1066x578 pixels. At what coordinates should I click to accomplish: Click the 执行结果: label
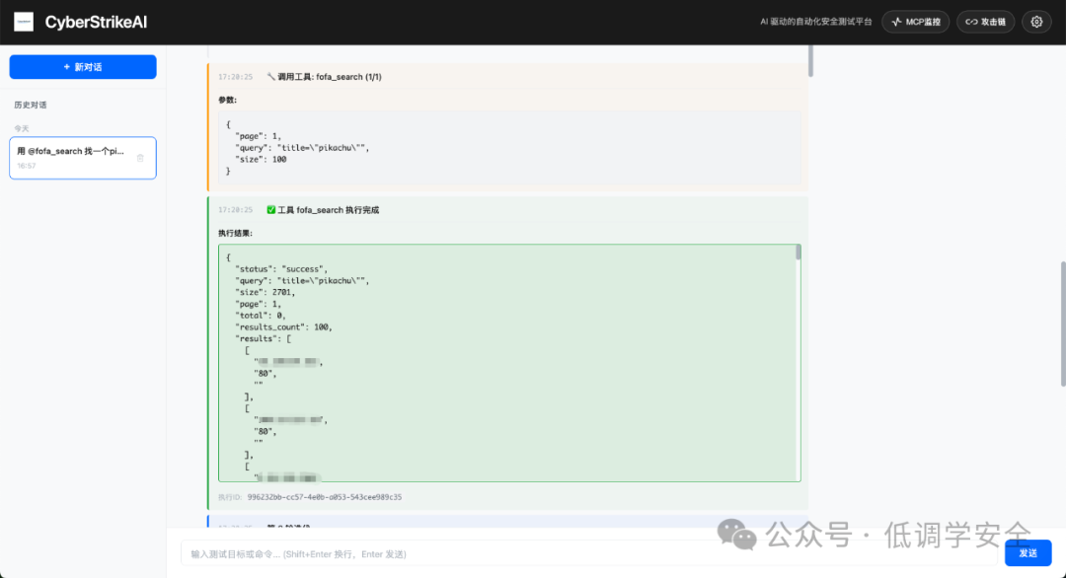click(235, 233)
